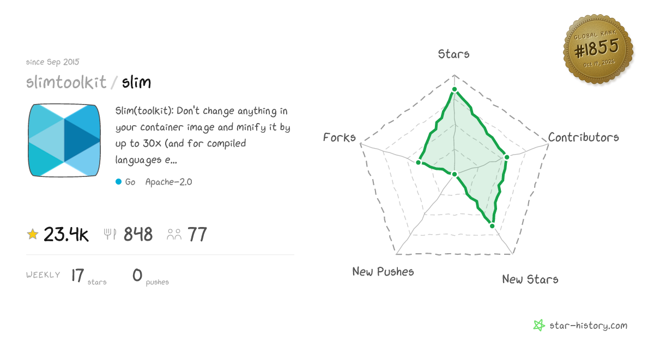
Task: Click the gold Global Rank #1855 badge
Action: (598, 50)
